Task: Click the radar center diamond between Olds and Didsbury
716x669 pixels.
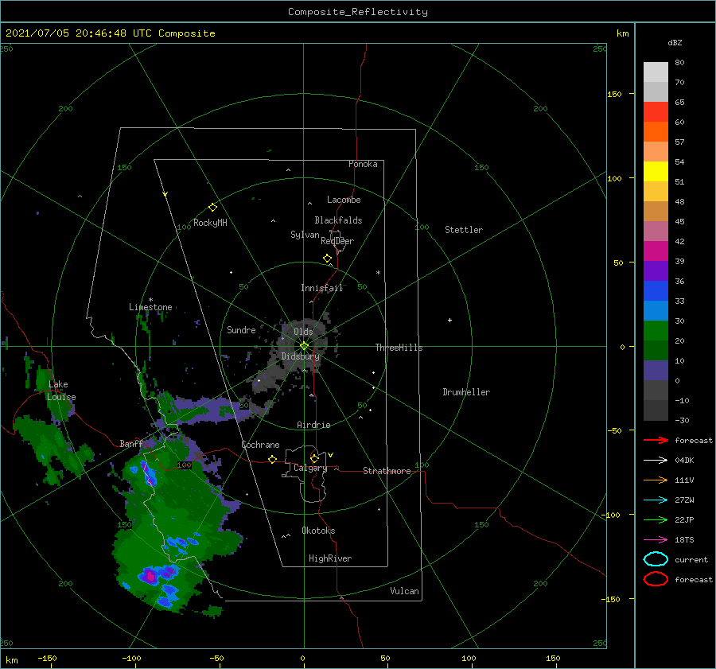Action: (304, 346)
